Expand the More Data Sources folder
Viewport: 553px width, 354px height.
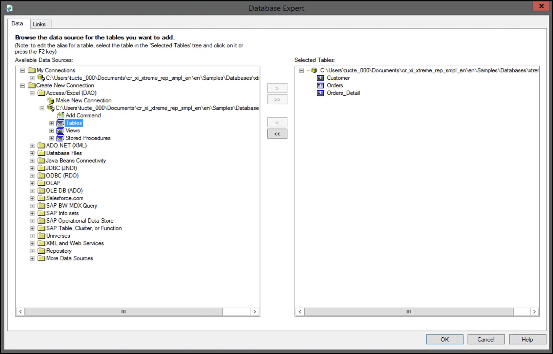[x=32, y=258]
